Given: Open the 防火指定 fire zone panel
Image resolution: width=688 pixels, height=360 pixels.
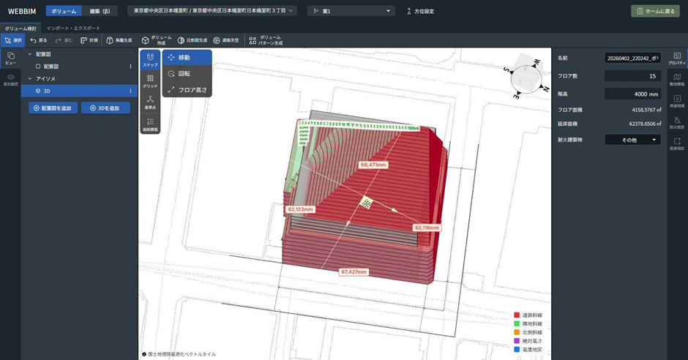Looking at the screenshot, I should click(x=677, y=121).
